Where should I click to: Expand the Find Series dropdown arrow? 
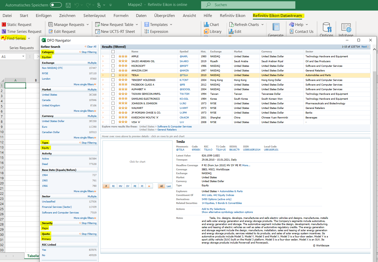pos(29,38)
